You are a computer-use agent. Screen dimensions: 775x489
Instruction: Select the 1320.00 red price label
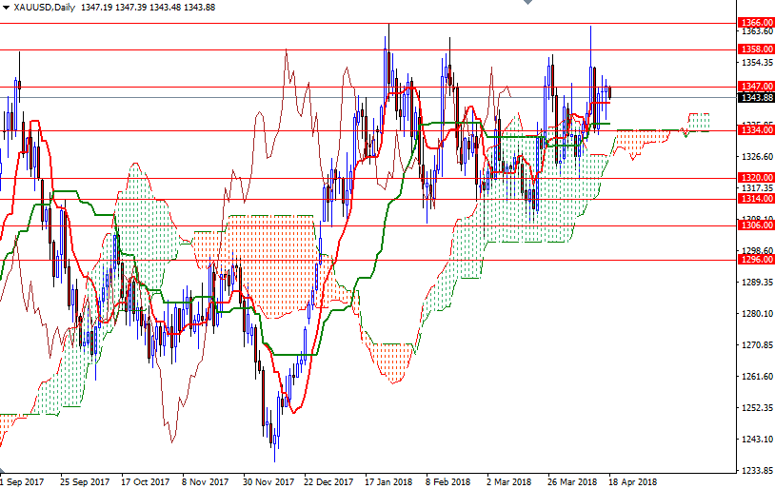click(756, 177)
